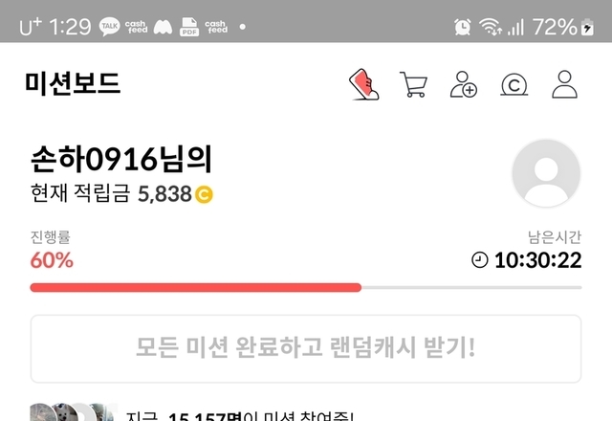
Task: Tap the KakaoTalk notification icon in status bar
Action: click(x=109, y=27)
